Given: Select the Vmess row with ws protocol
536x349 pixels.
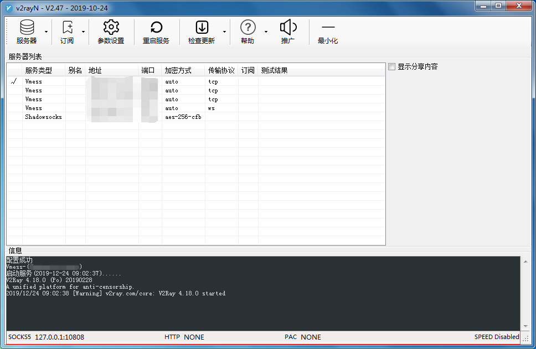Looking at the screenshot, I should click(x=196, y=108).
